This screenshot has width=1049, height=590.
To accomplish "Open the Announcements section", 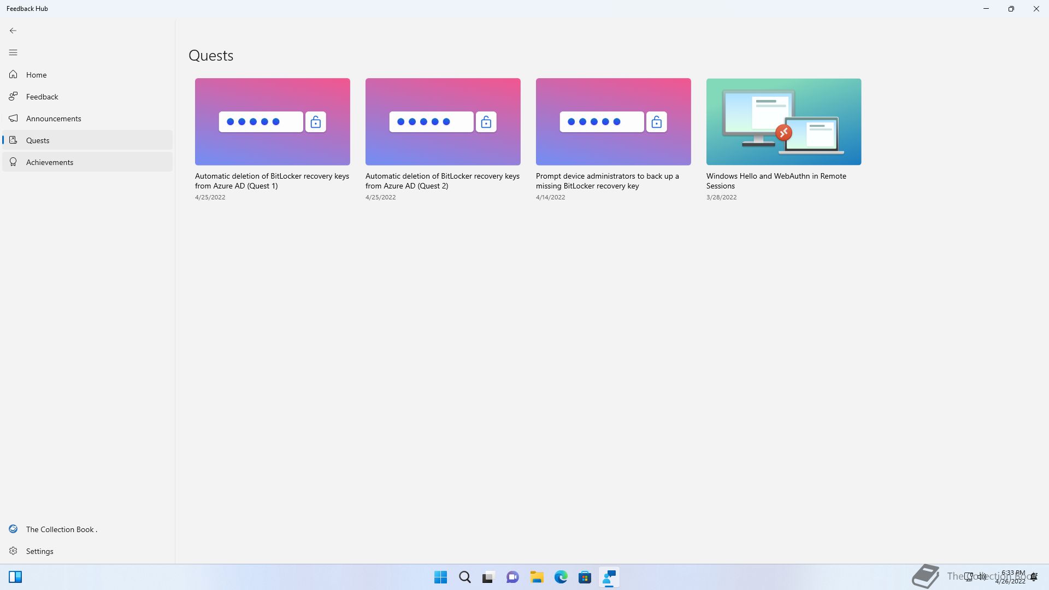I will 87,119.
